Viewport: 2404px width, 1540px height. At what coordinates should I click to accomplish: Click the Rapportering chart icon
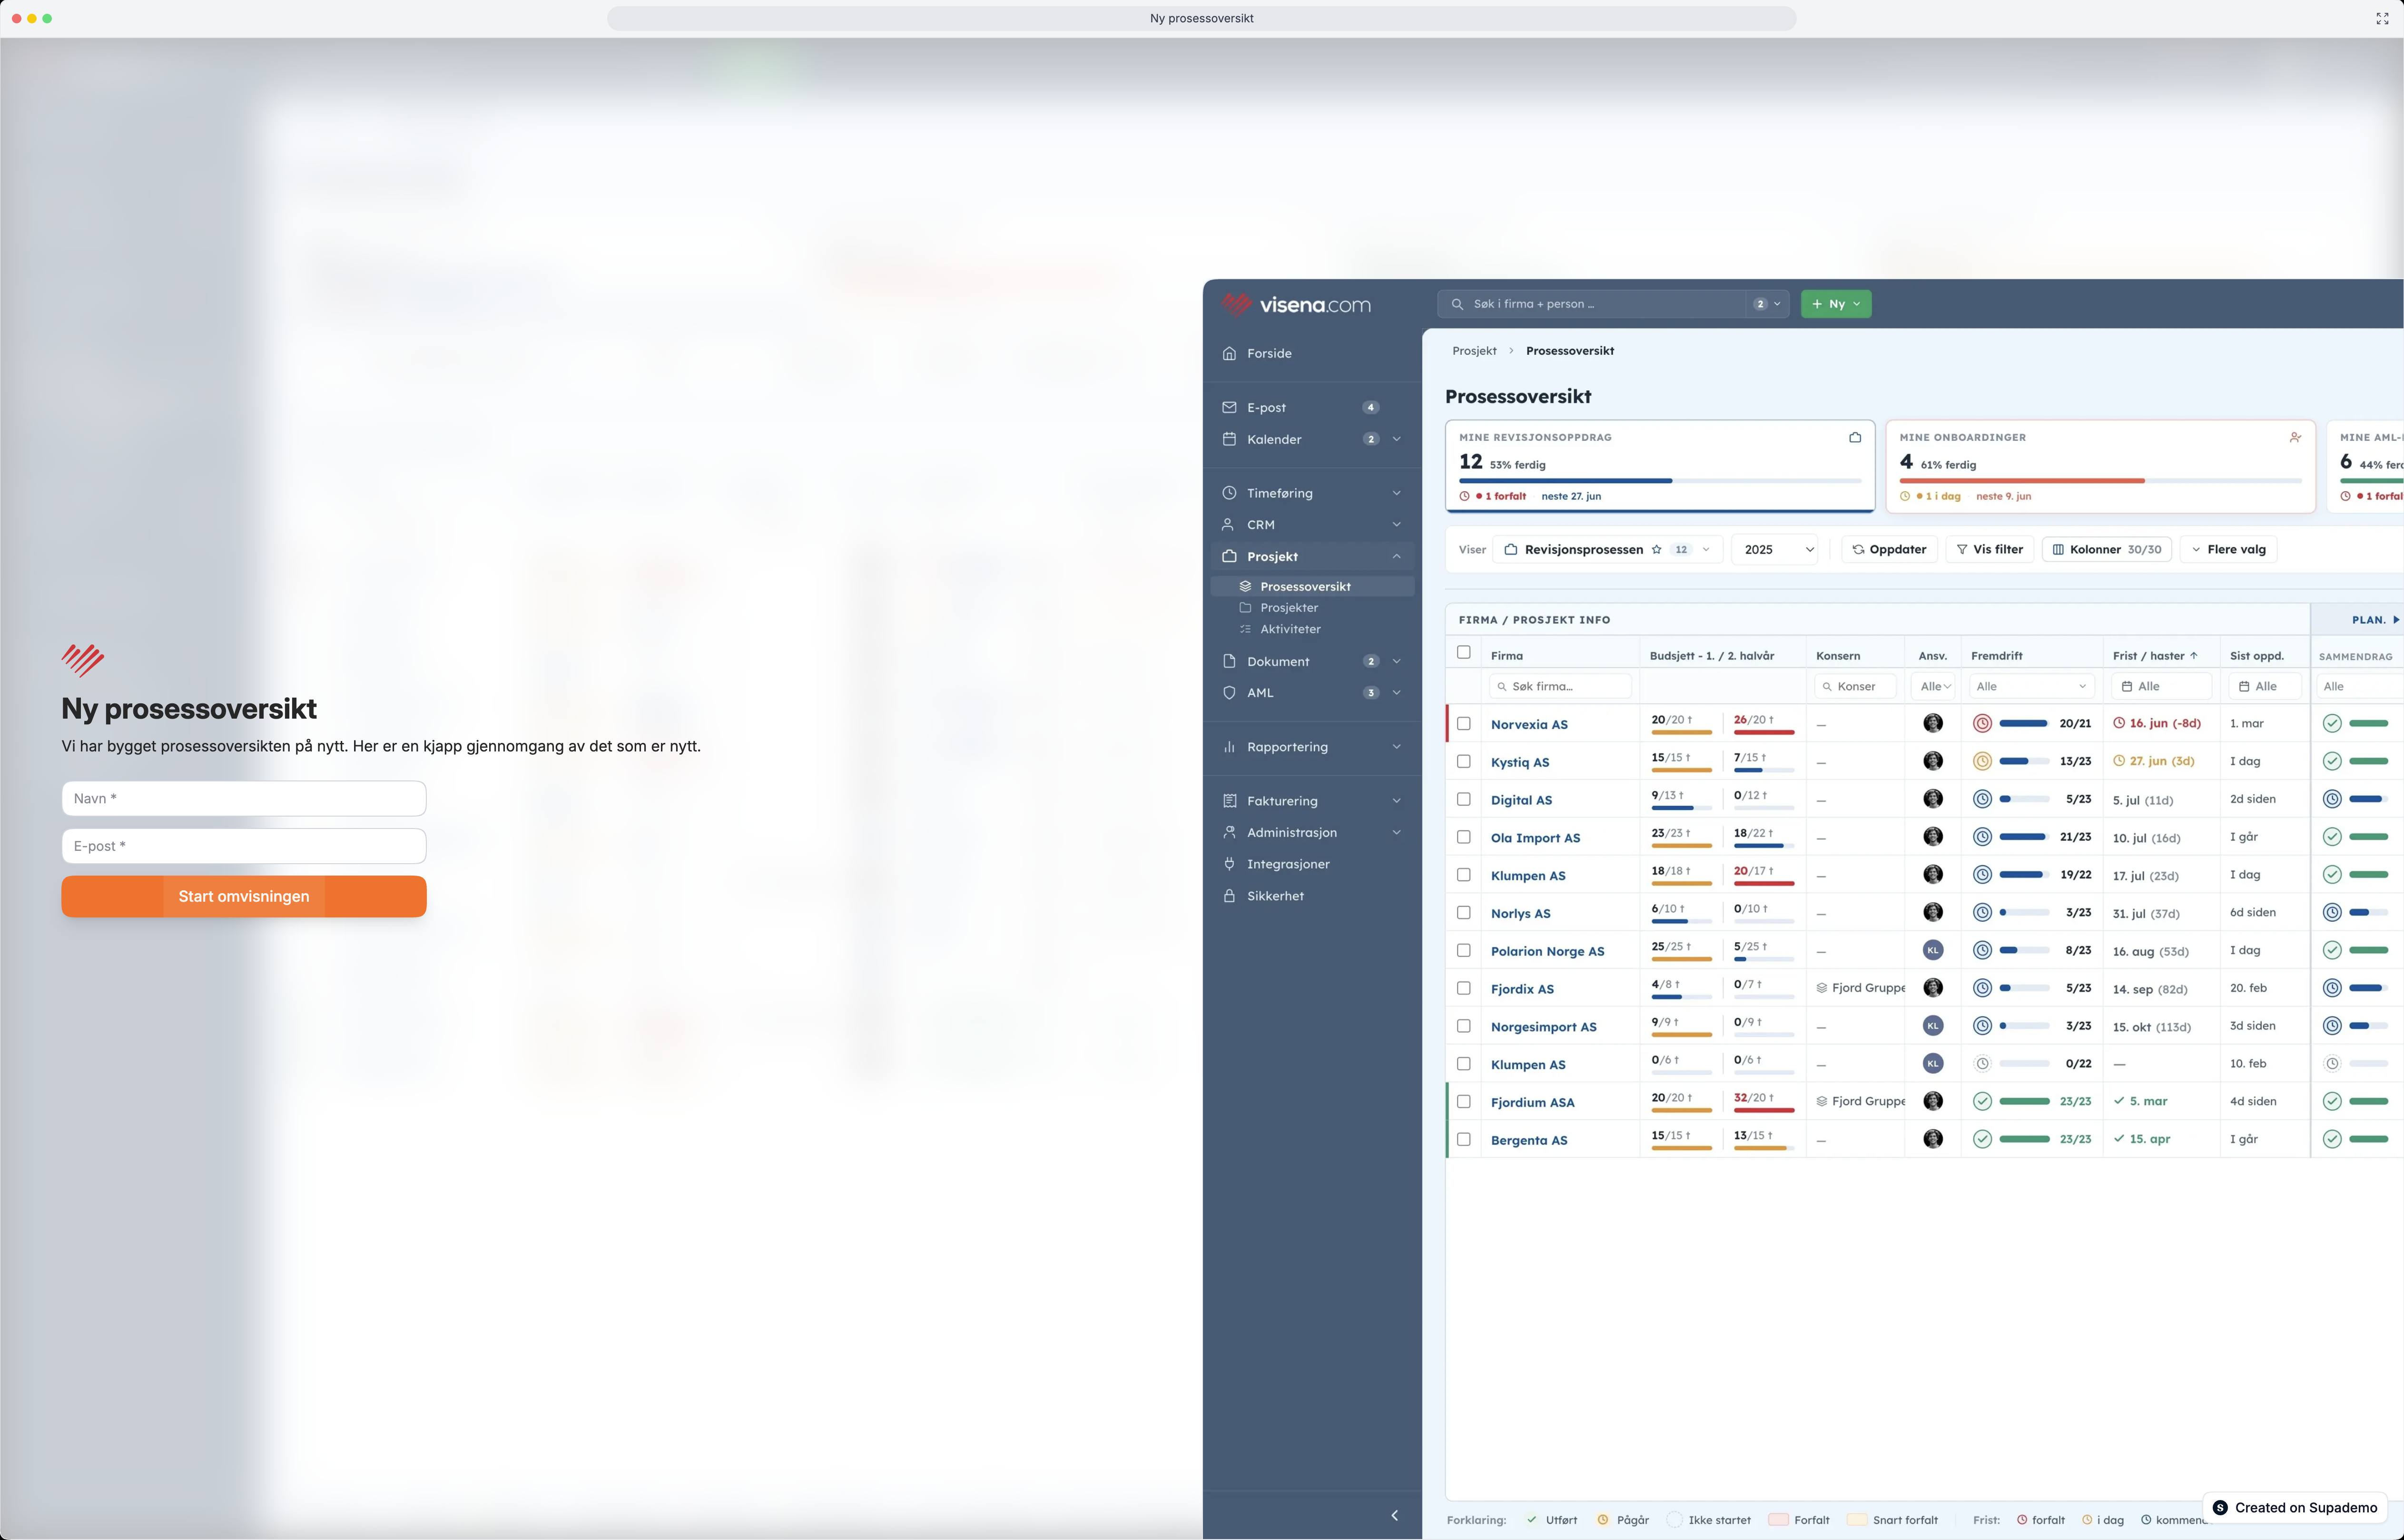[x=1229, y=747]
